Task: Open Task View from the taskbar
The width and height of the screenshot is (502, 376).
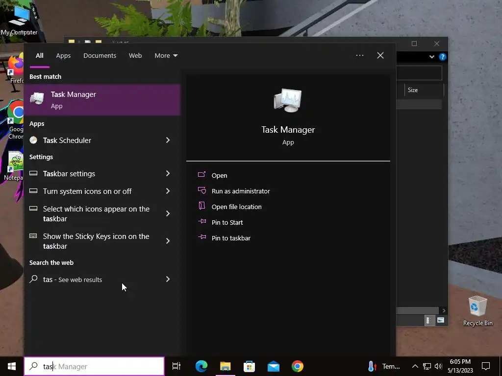Action: coord(176,366)
